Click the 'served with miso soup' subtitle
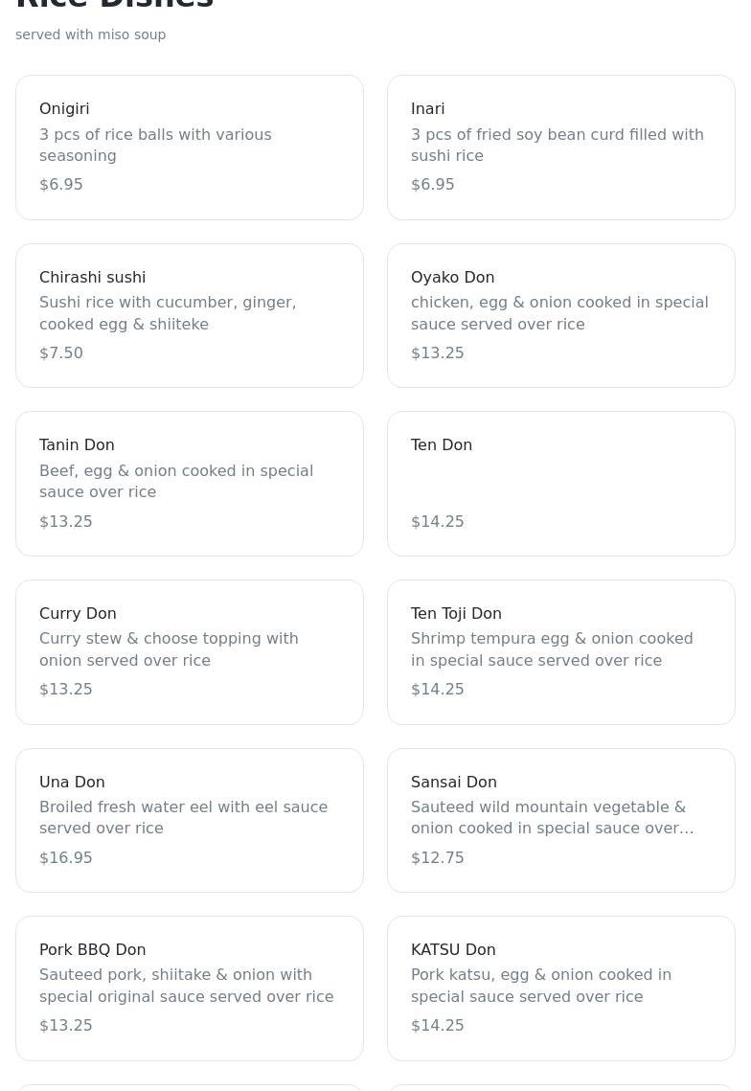751x1091 pixels. [91, 34]
